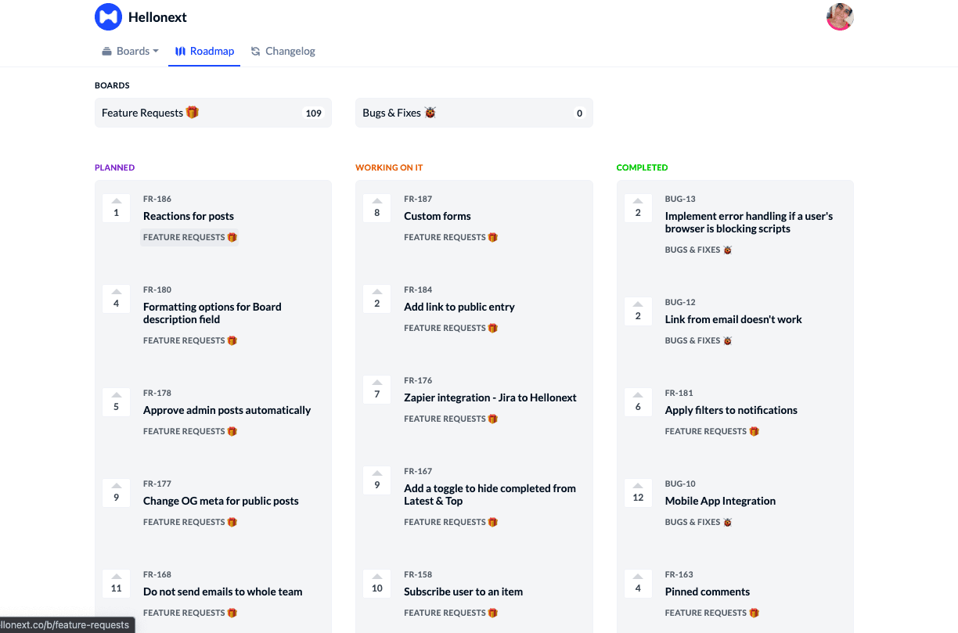The height and width of the screenshot is (633, 958).
Task: Click the WORKING ON IT column heading
Action: tap(389, 167)
